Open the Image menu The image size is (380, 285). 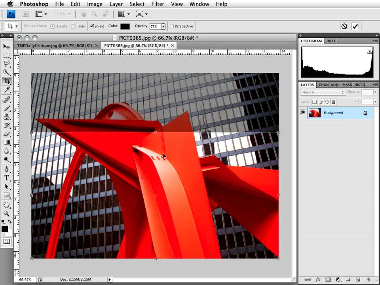[95, 4]
